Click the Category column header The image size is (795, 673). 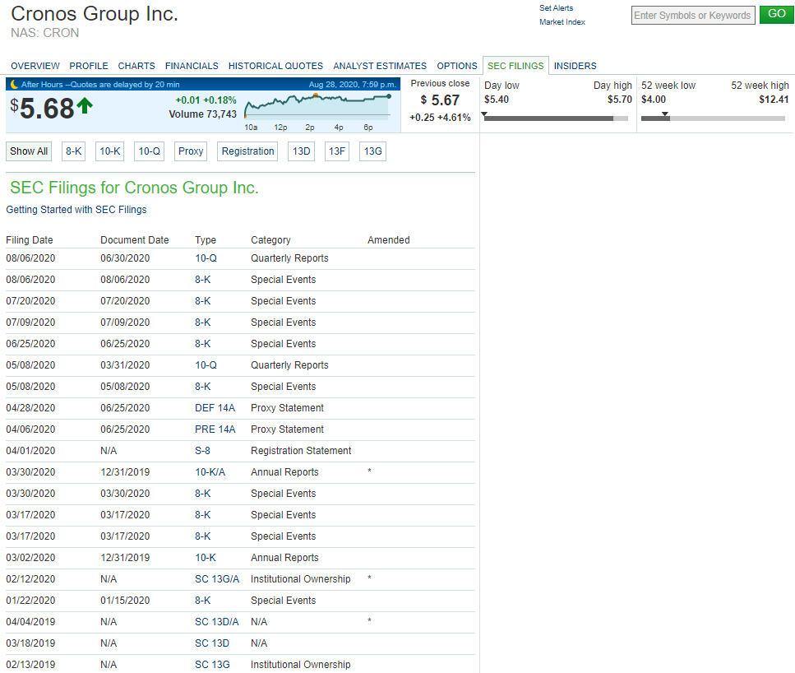coord(270,240)
